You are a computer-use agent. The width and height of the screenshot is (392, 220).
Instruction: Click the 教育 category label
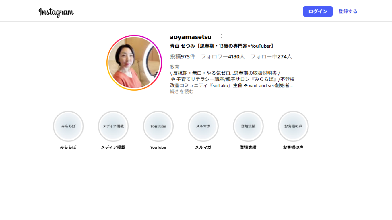pyautogui.click(x=174, y=67)
